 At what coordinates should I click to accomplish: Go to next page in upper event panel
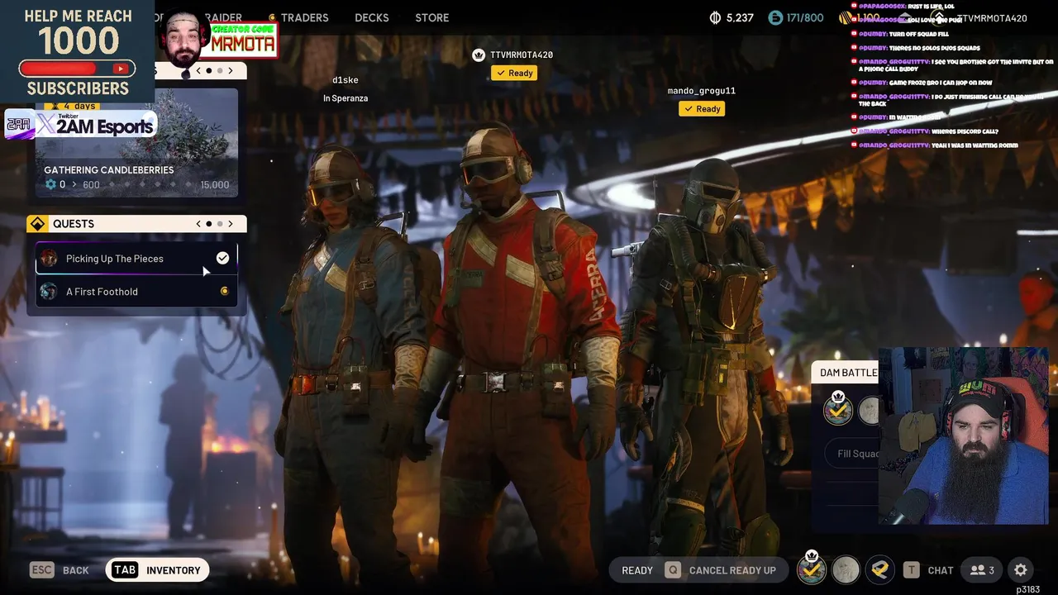pyautogui.click(x=231, y=71)
